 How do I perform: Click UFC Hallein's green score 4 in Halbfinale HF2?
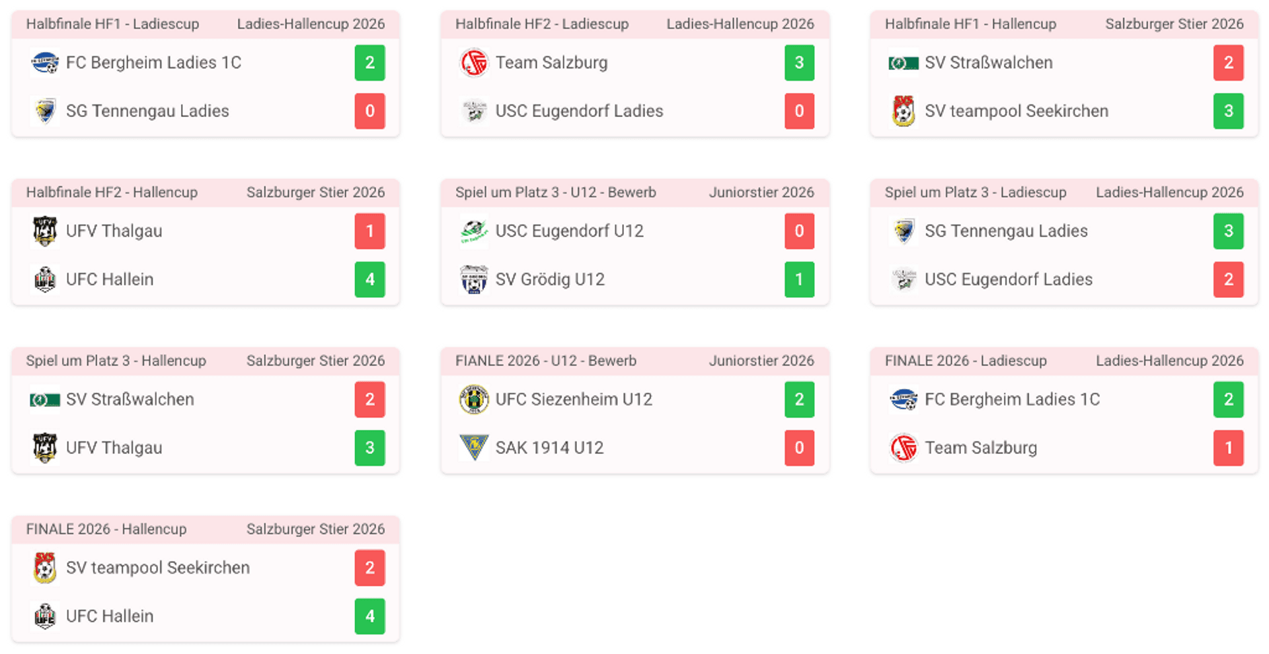tap(369, 279)
